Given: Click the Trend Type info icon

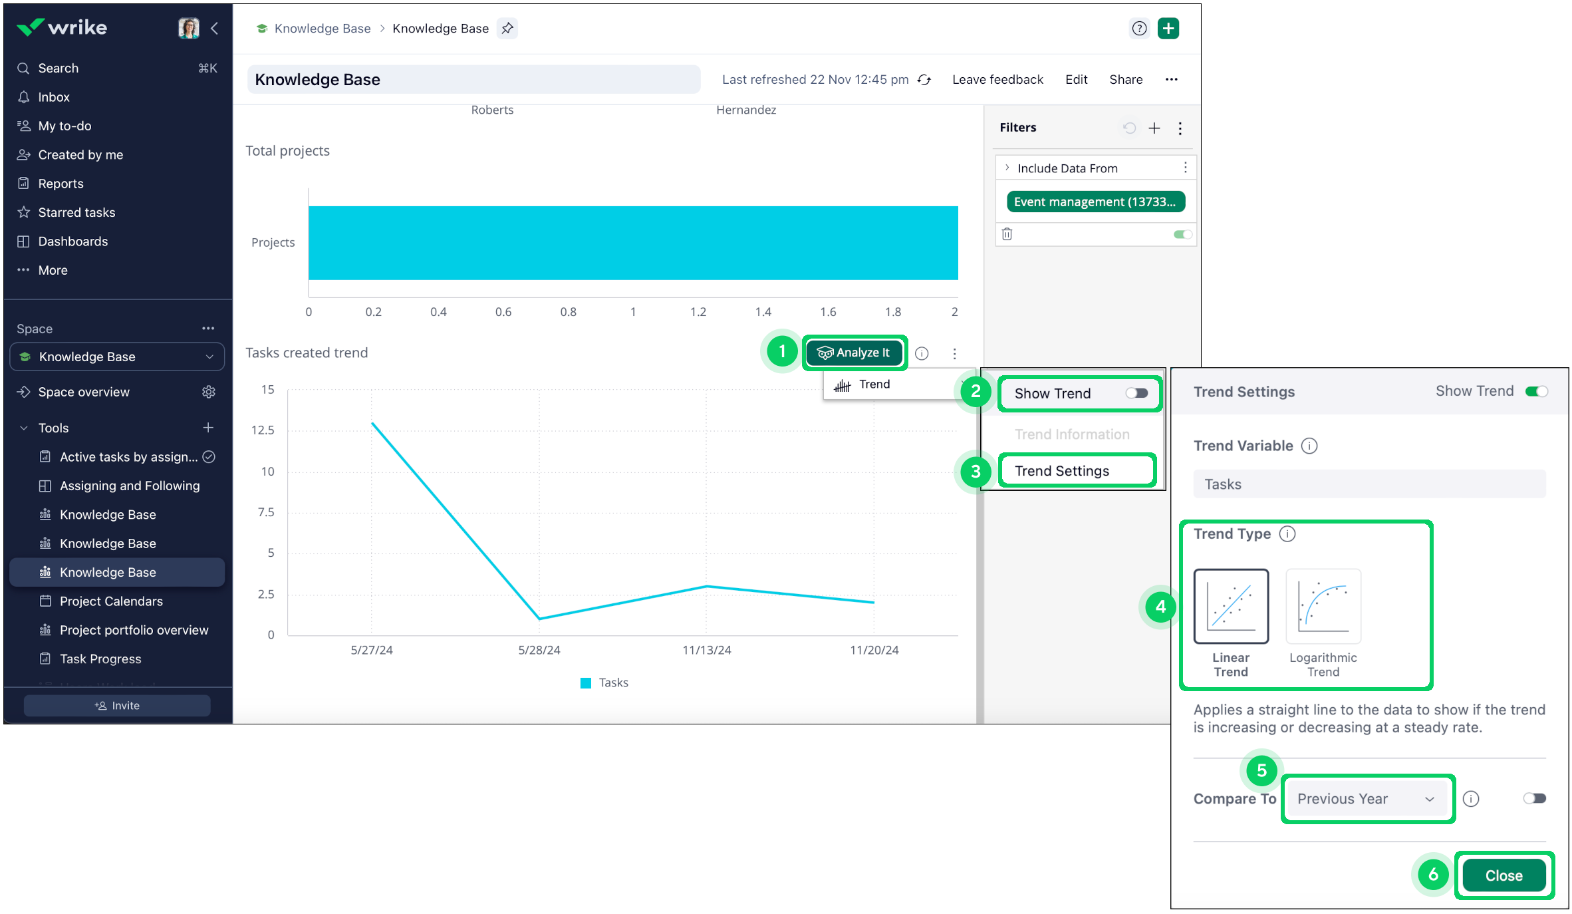Looking at the screenshot, I should point(1287,534).
